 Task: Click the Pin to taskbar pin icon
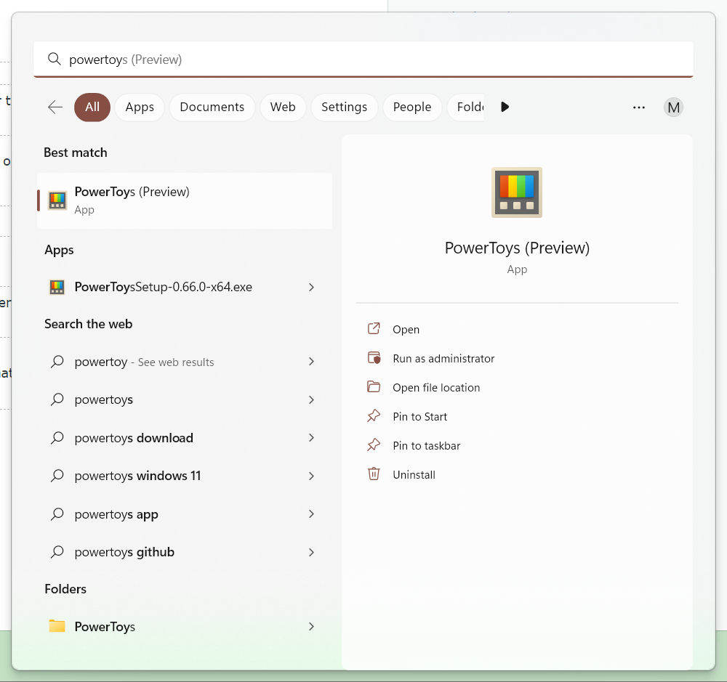pos(374,445)
